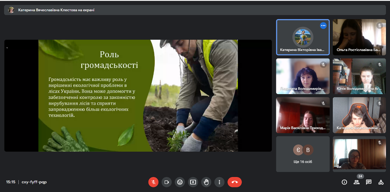Open options on Катерина Вікторівна's tile
The image size is (390, 192).
(323, 26)
